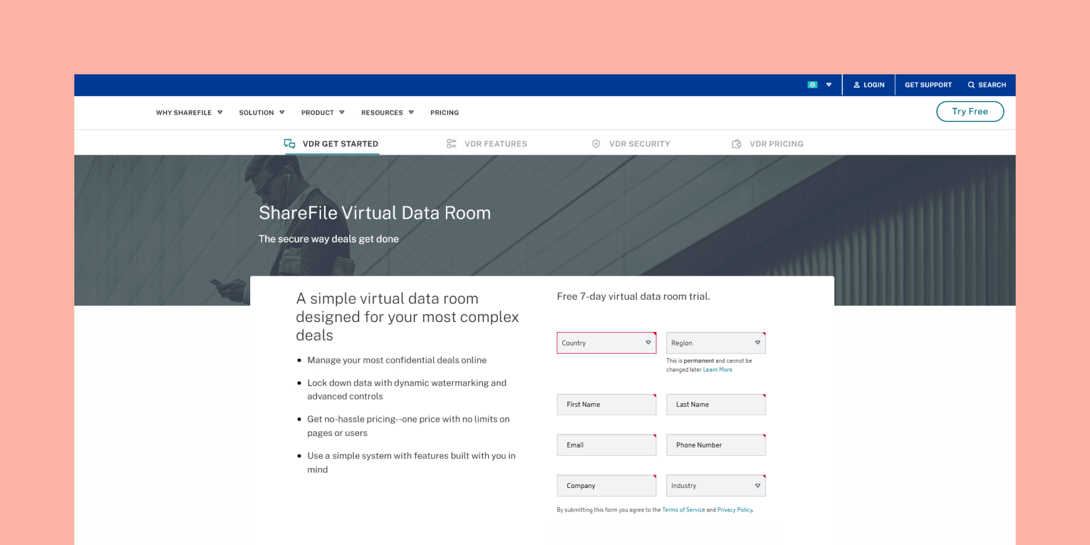Viewport: 1090px width, 545px height.
Task: Click the Email input field
Action: coord(606,445)
